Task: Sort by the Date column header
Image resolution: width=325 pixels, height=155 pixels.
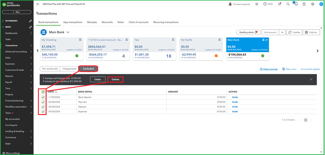Action: tap(52, 92)
